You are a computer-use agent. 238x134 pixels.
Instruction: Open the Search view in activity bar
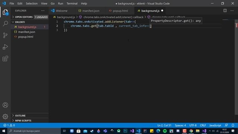pos(5,23)
